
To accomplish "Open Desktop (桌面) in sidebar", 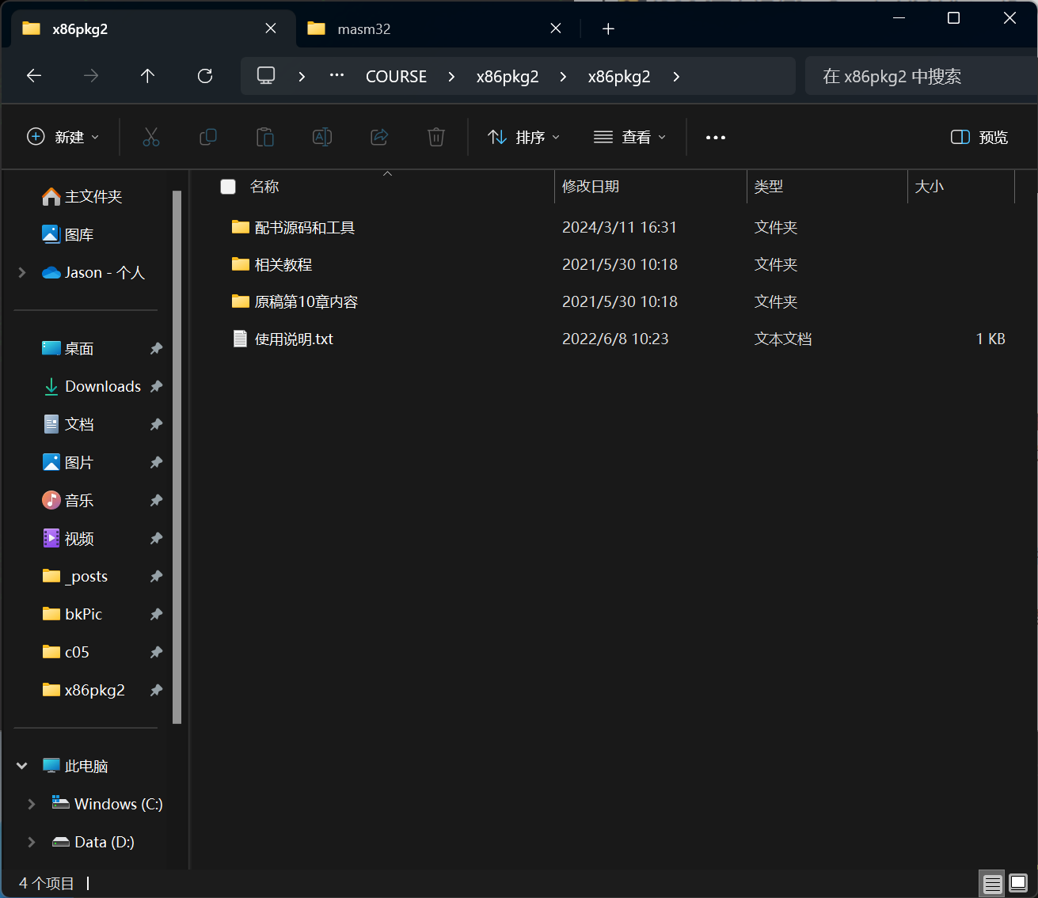I will click(x=79, y=348).
